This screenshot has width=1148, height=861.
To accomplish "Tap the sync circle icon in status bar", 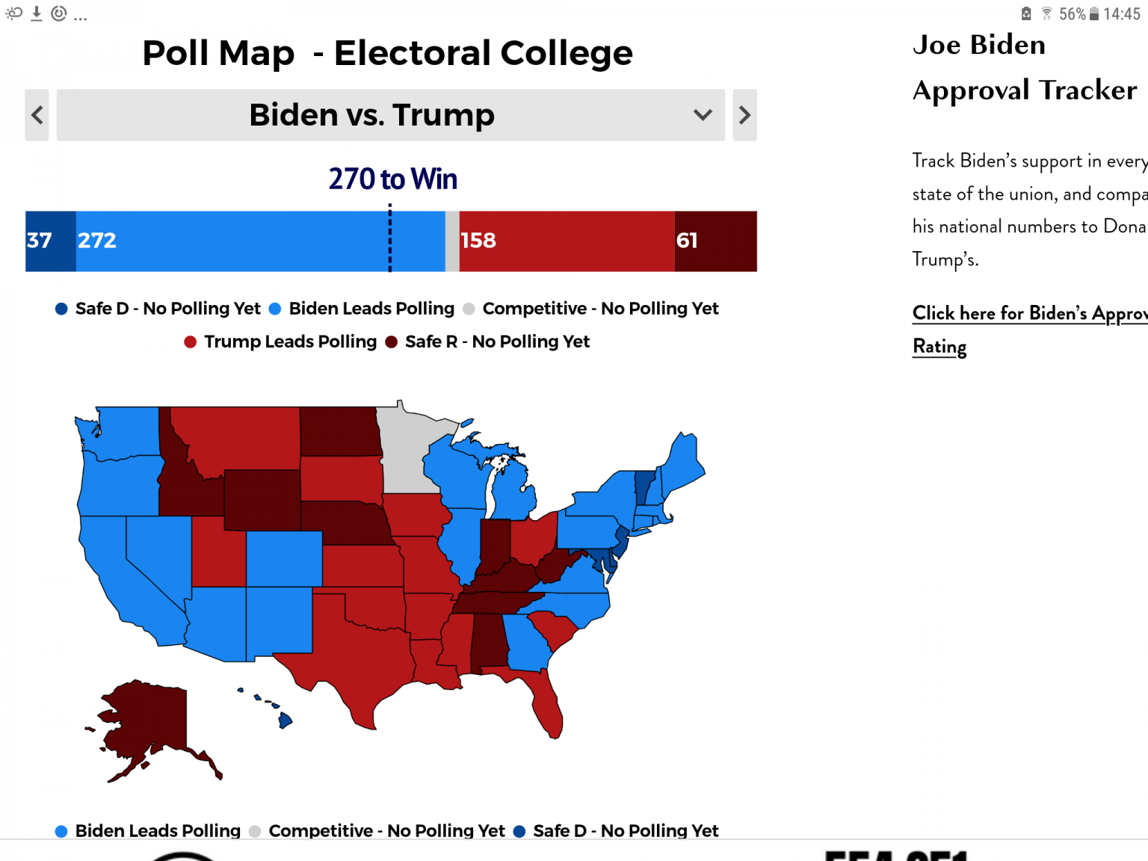I will pos(59,13).
